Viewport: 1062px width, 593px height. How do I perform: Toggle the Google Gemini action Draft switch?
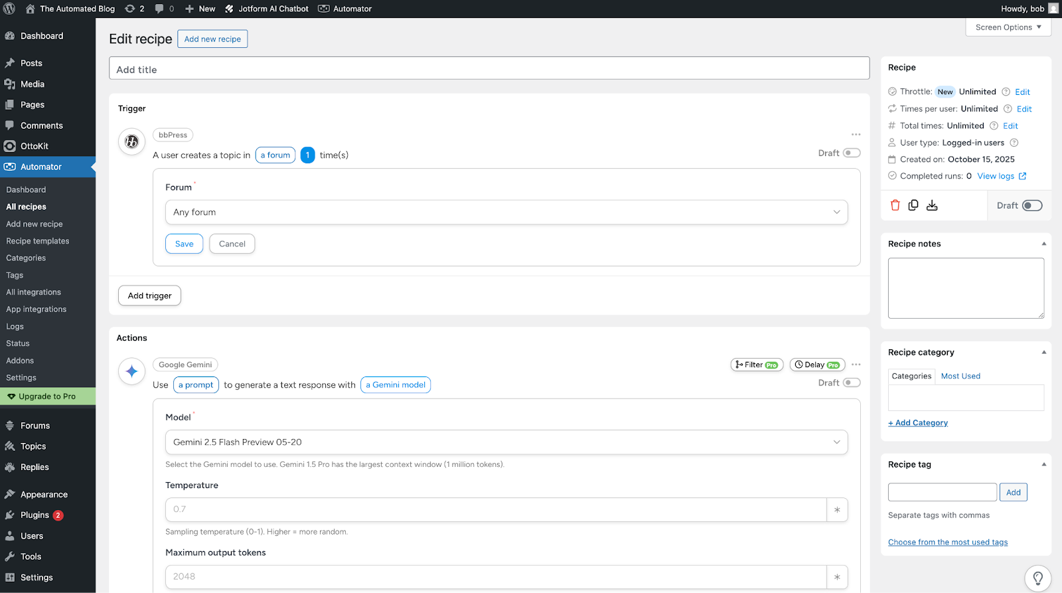852,382
